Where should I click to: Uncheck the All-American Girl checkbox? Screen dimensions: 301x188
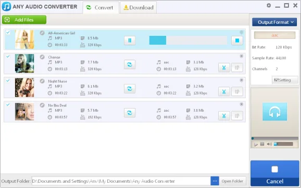[8, 32]
